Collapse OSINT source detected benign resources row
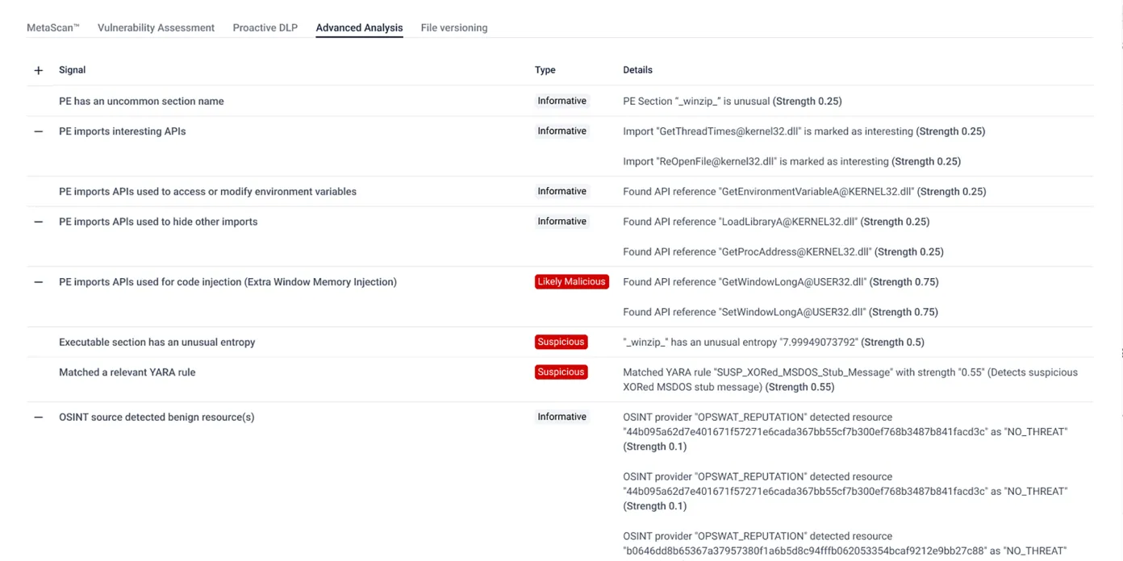Screen dimensions: 1123x561 [38, 418]
